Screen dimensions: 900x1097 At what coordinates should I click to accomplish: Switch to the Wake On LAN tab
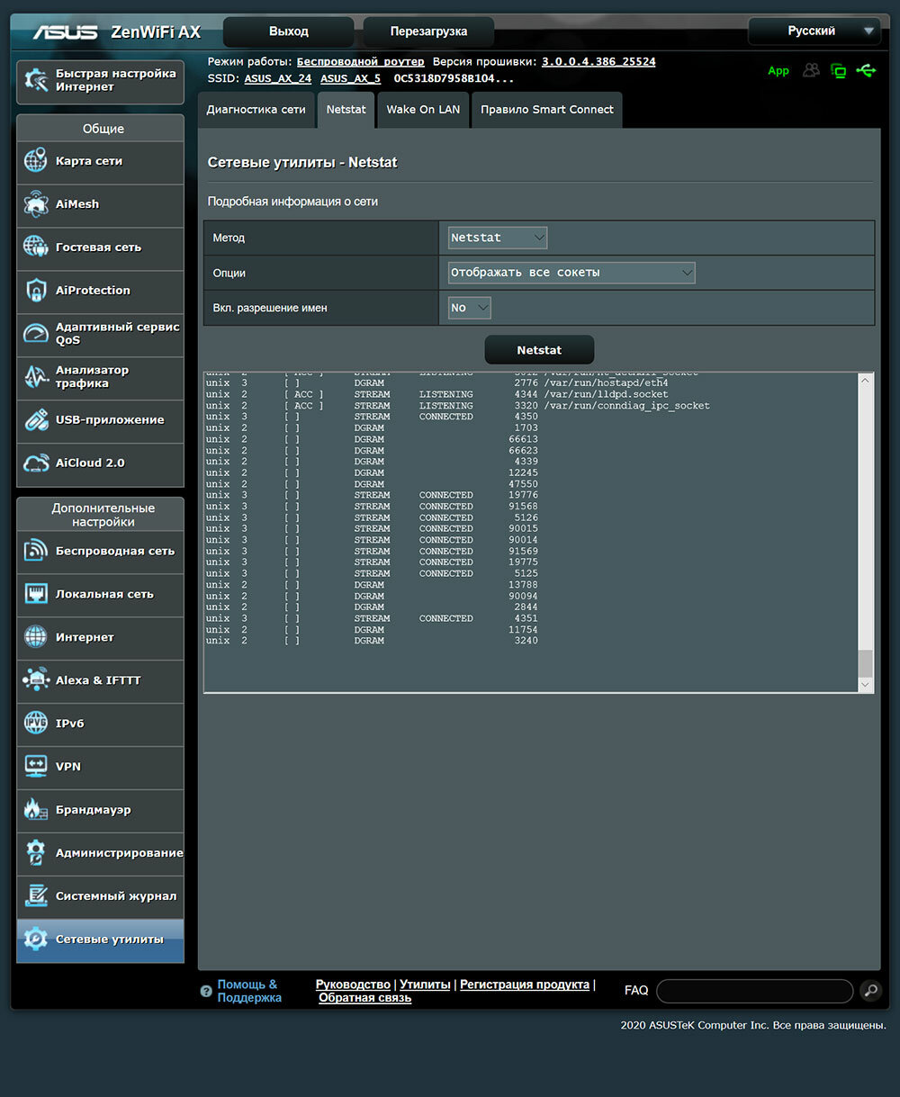423,110
